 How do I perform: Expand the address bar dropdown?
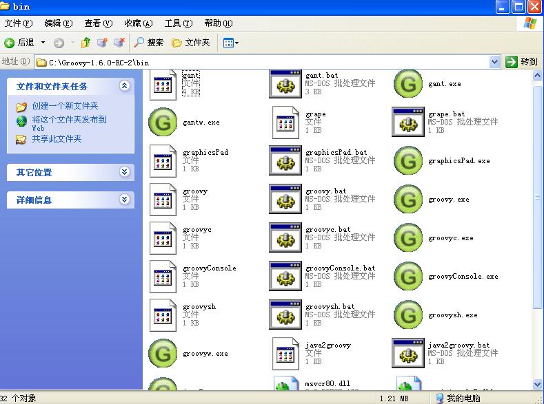pyautogui.click(x=494, y=63)
